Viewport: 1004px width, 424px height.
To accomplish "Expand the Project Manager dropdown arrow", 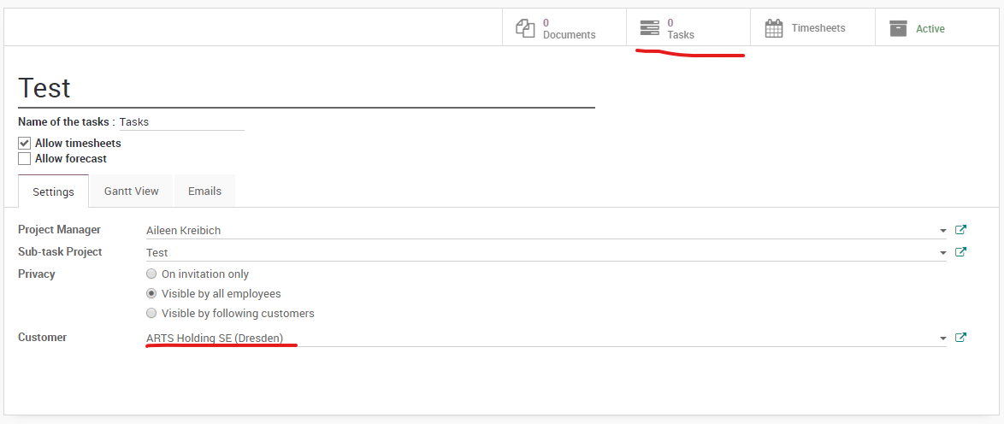I will [x=942, y=231].
